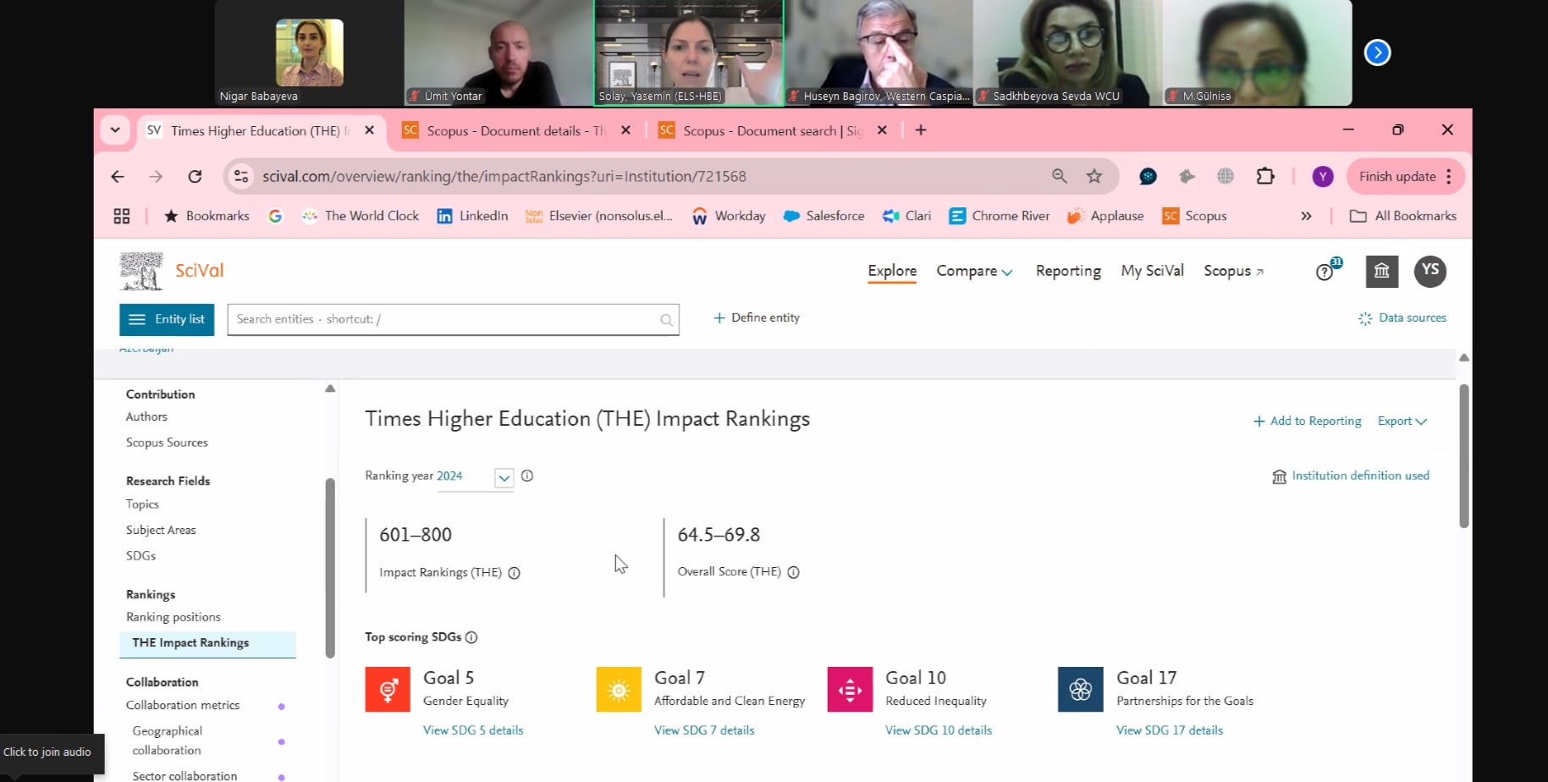Open a new browser tab
The height and width of the screenshot is (782, 1548).
pos(921,130)
